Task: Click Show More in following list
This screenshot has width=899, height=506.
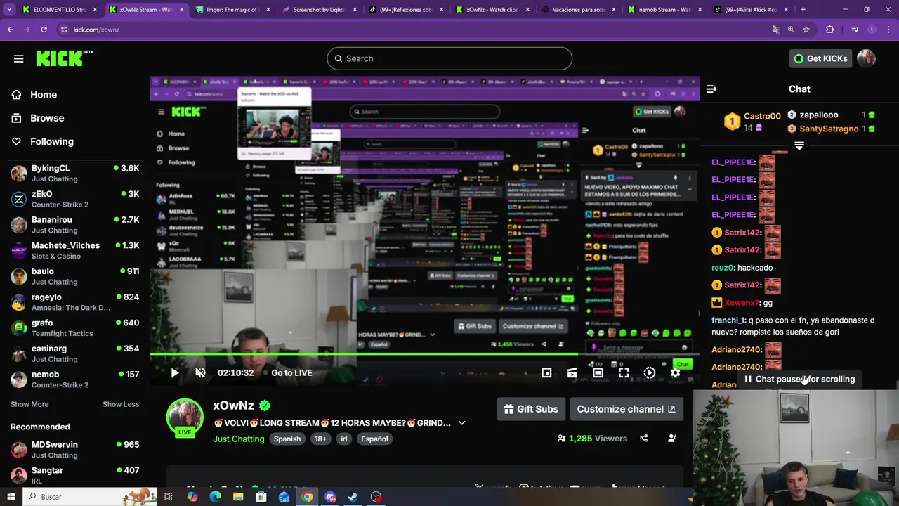Action: point(29,404)
